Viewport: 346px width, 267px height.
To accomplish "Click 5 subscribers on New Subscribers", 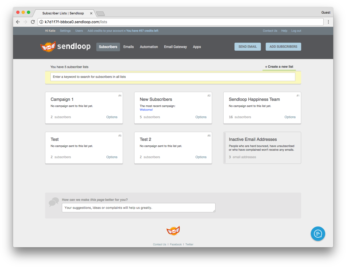I will coord(150,117).
